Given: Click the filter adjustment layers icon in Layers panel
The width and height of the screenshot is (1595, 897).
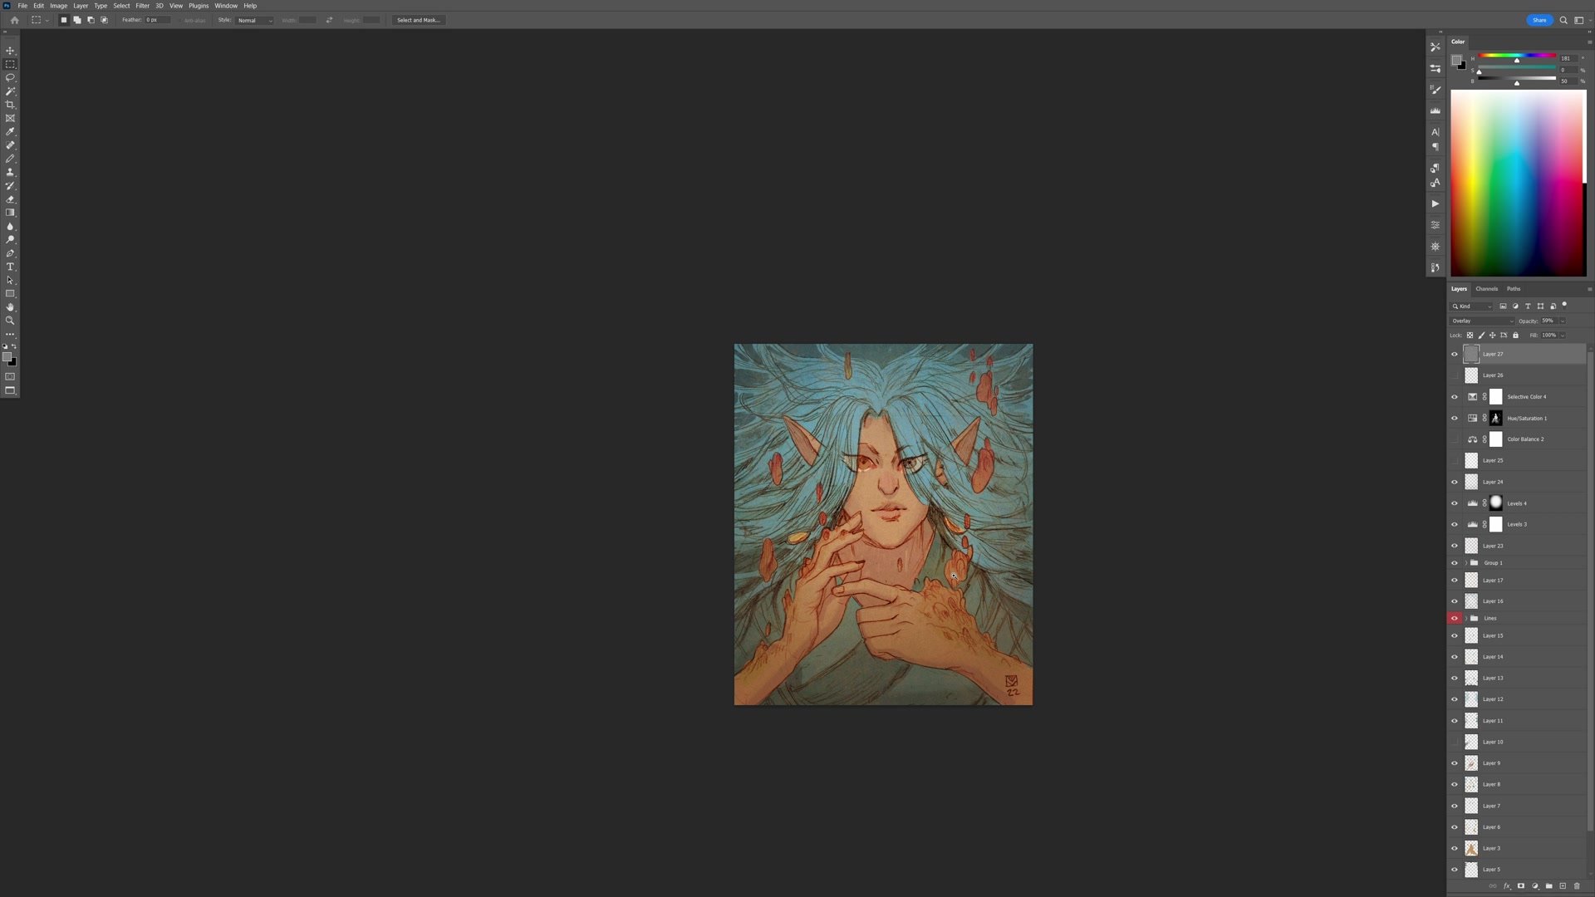Looking at the screenshot, I should pos(1514,306).
